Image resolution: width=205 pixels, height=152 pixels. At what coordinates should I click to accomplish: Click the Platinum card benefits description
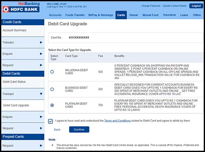point(156,105)
